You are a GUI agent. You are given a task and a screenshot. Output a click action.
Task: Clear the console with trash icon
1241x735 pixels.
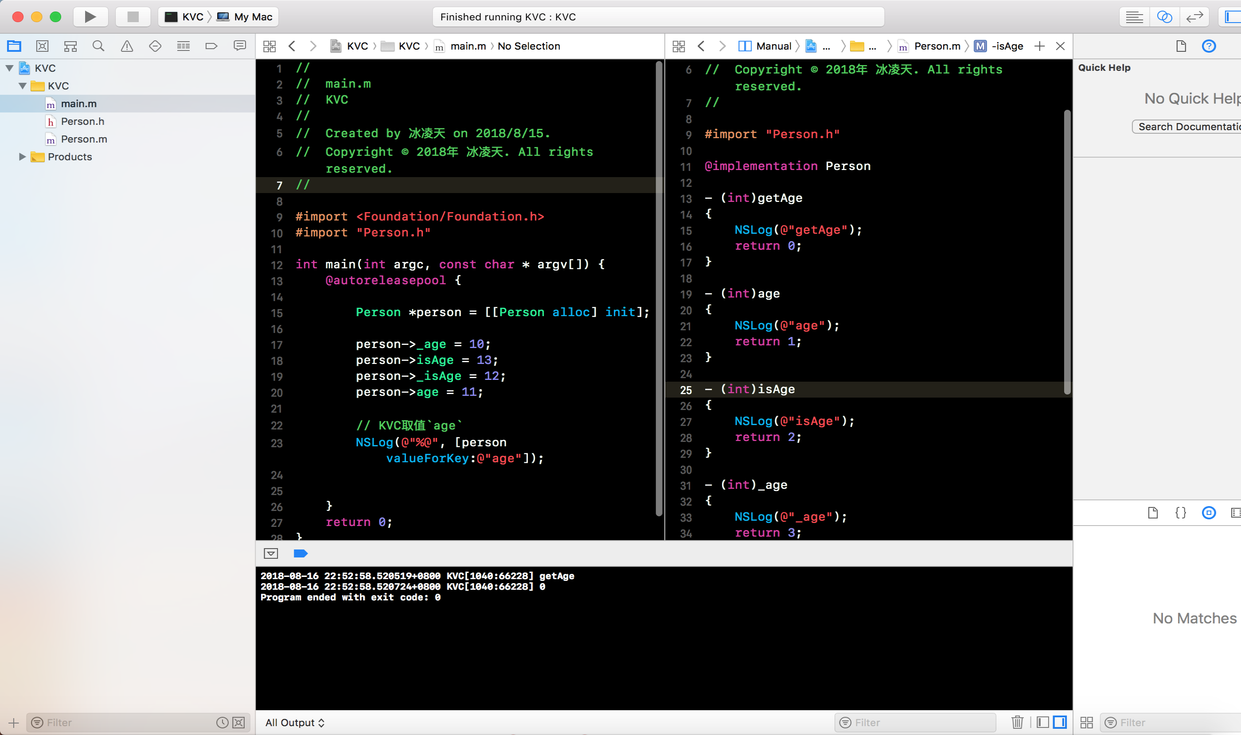pos(1017,722)
